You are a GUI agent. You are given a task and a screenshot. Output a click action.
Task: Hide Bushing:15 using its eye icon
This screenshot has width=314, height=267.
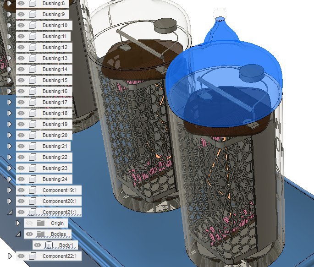tap(21, 80)
